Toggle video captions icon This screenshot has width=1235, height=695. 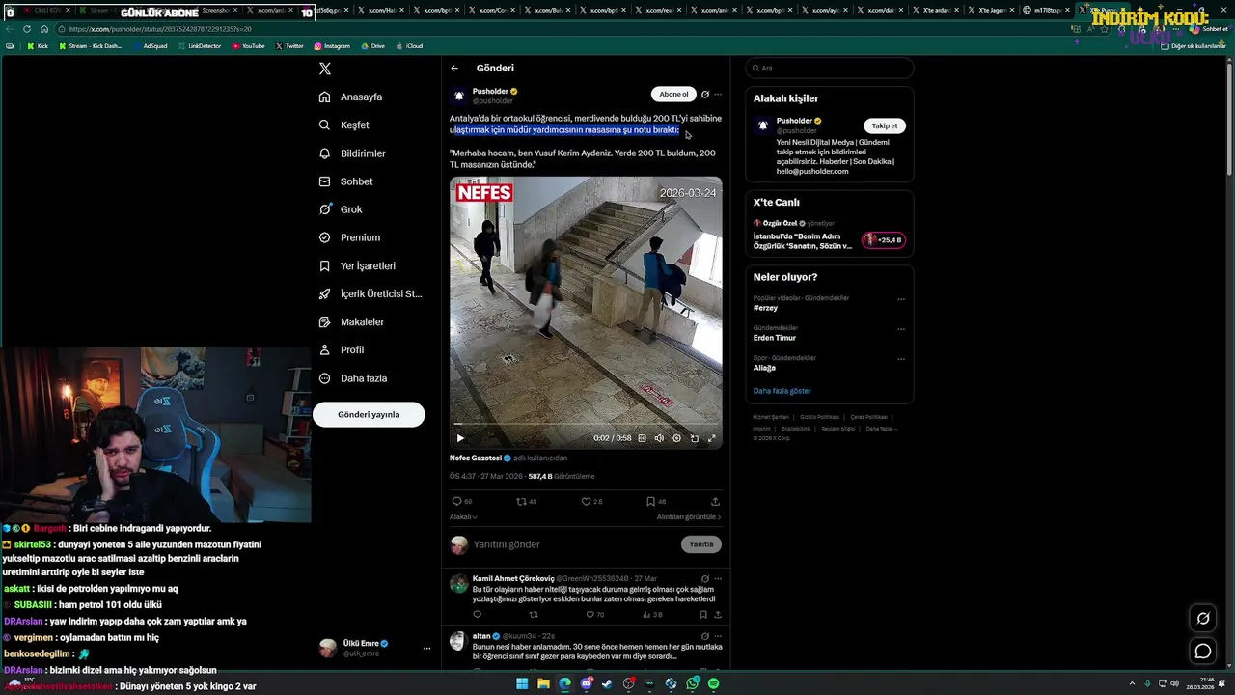642,438
